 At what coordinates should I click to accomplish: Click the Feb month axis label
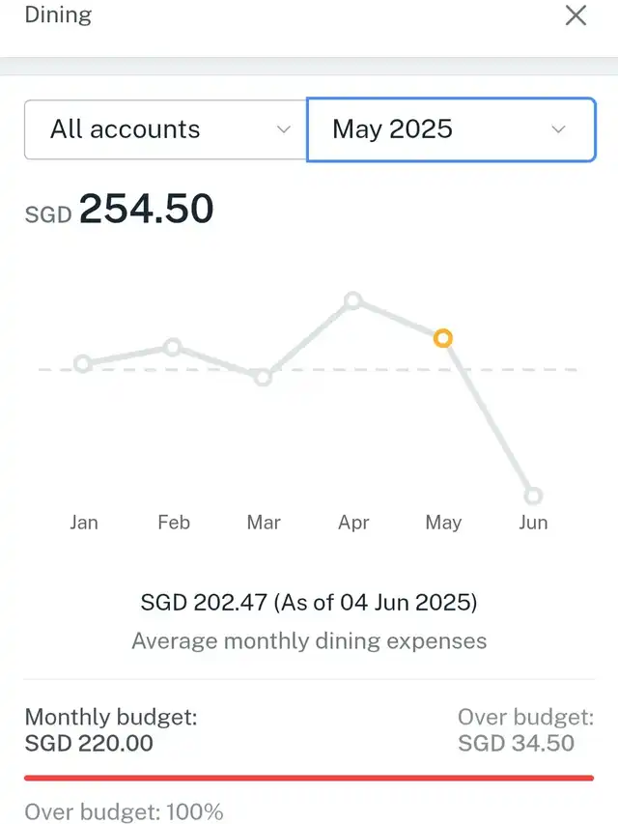point(174,523)
